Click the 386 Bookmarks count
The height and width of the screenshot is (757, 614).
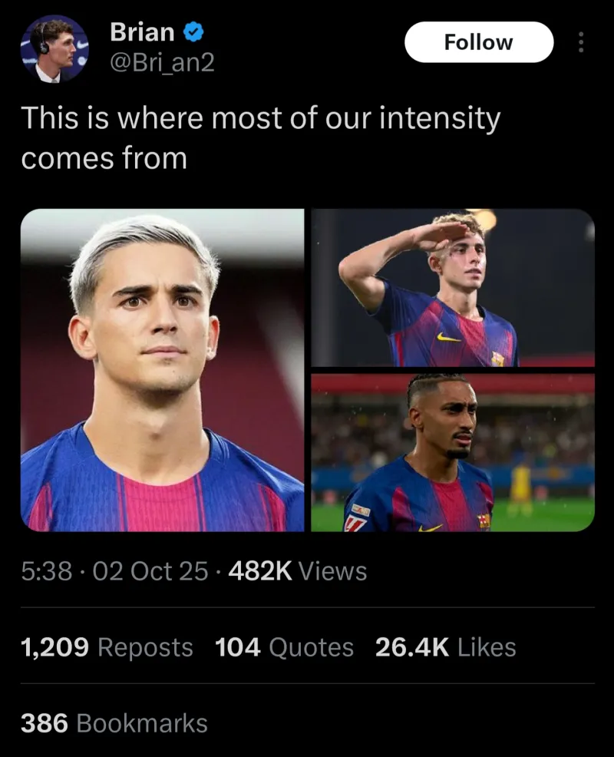point(114,723)
